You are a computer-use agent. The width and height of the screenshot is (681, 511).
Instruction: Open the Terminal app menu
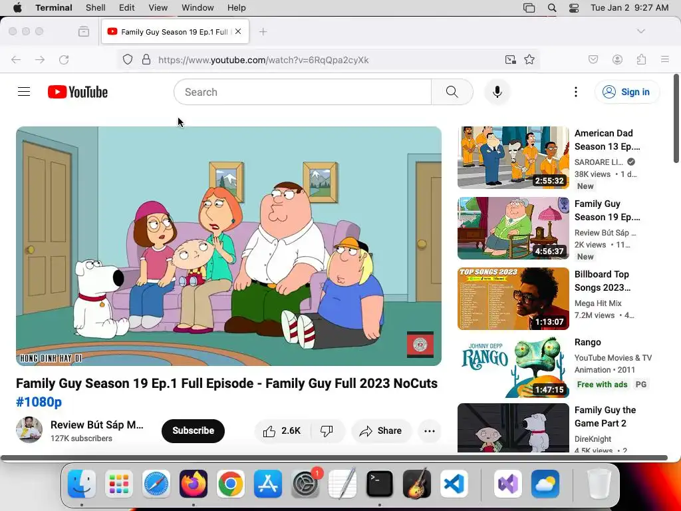point(54,7)
